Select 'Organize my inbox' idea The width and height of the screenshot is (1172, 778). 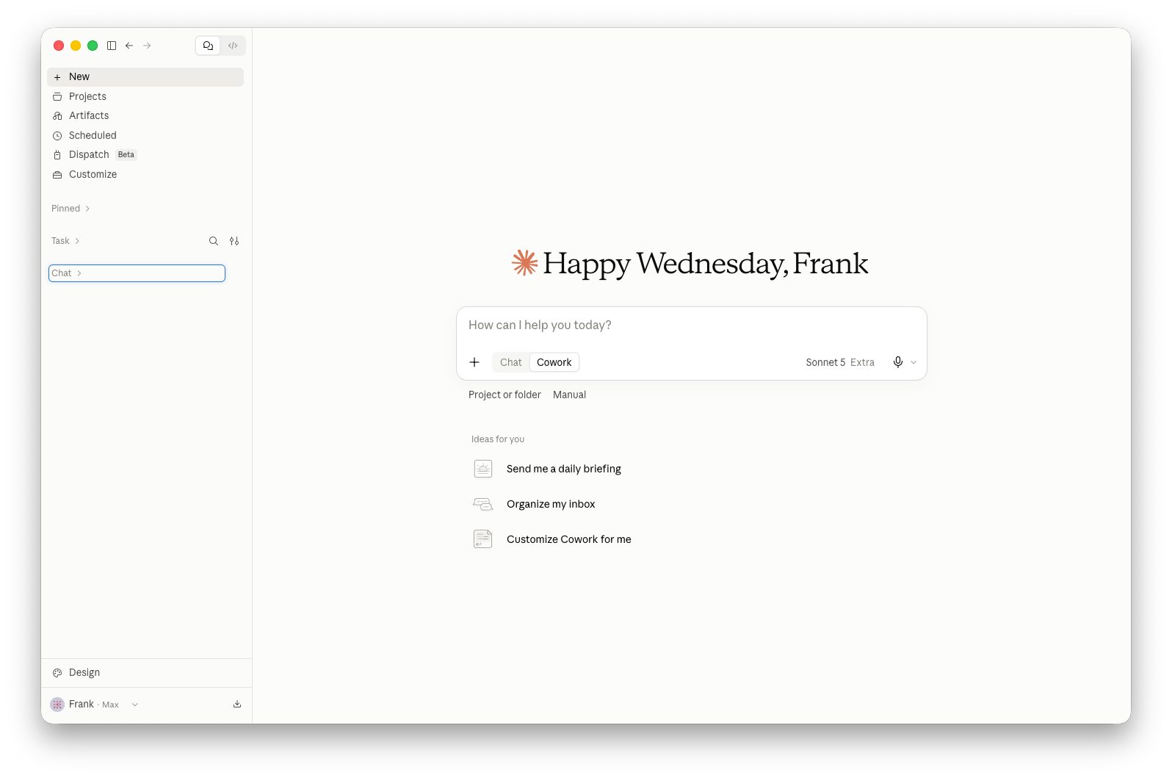[551, 504]
